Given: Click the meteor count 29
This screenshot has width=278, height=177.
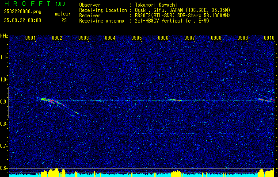Looking at the screenshot, I should pyautogui.click(x=64, y=20).
